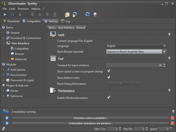Toggle clipboard observation icon
The width and height of the screenshot is (176, 132).
[x=67, y=14]
